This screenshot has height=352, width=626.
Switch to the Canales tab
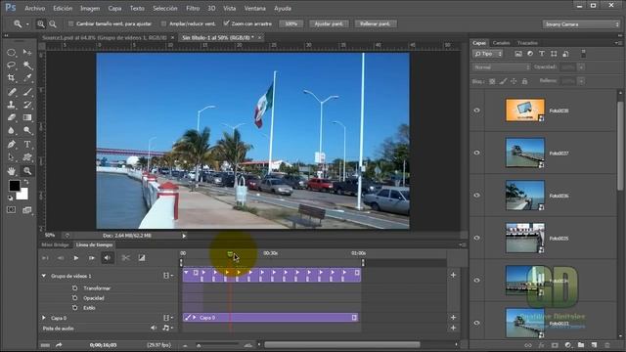click(x=501, y=43)
